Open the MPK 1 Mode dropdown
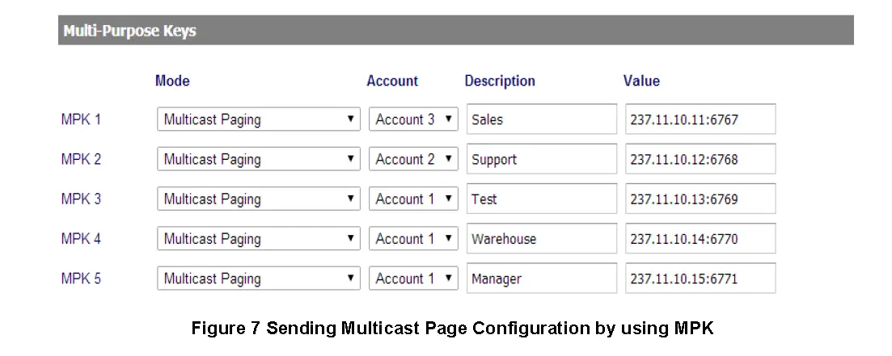This screenshot has width=892, height=356. click(x=258, y=119)
